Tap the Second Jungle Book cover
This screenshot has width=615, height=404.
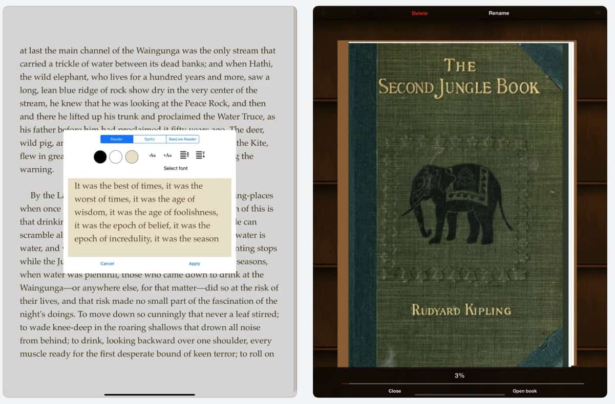pyautogui.click(x=458, y=205)
